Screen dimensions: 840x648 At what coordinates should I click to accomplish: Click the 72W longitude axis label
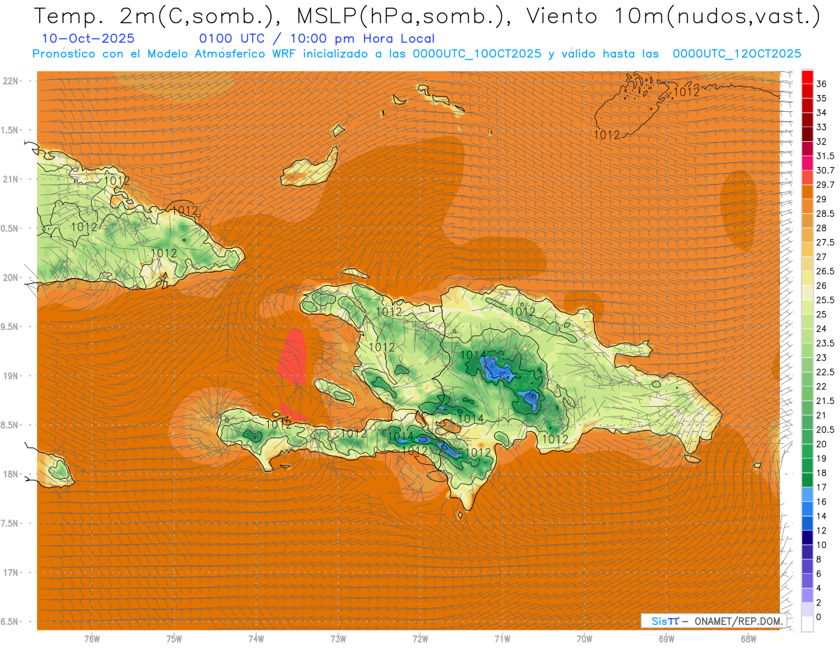pyautogui.click(x=420, y=638)
